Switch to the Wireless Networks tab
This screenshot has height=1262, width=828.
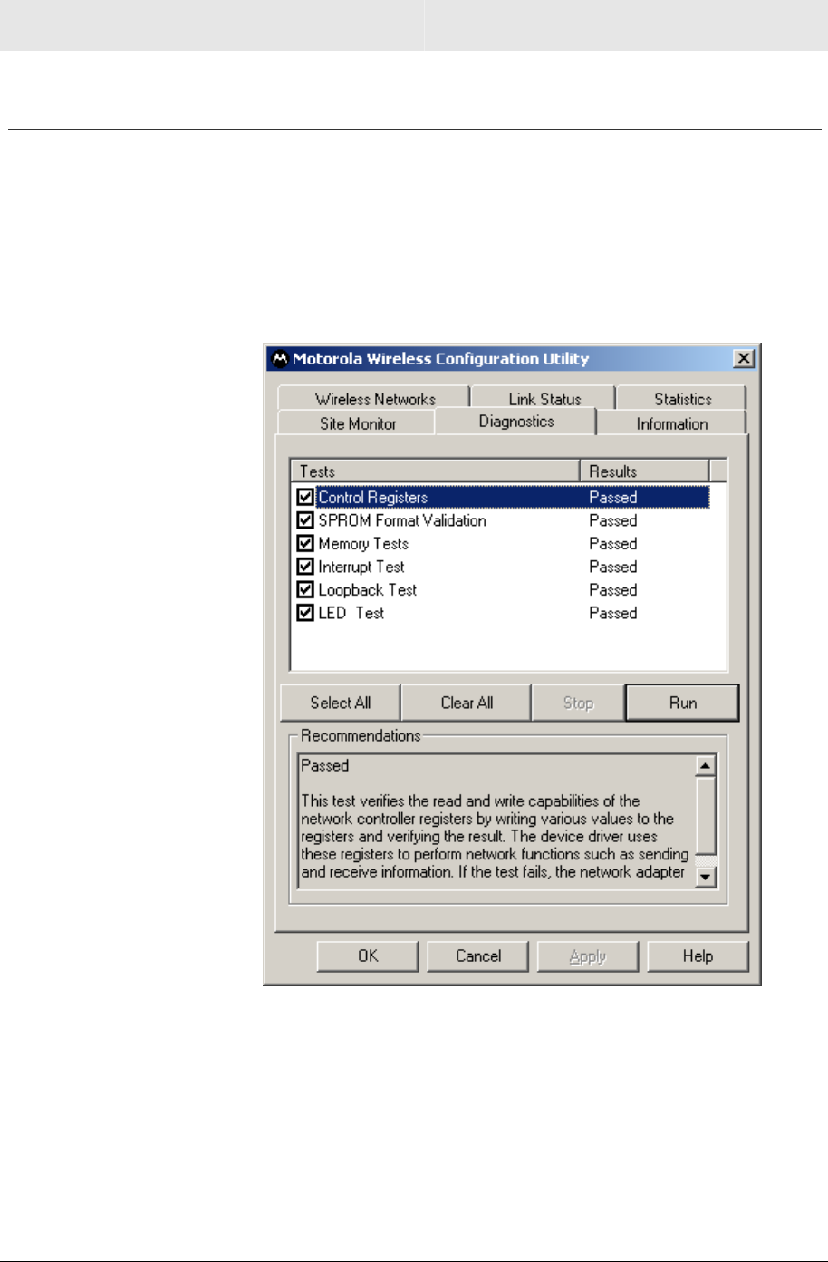375,399
